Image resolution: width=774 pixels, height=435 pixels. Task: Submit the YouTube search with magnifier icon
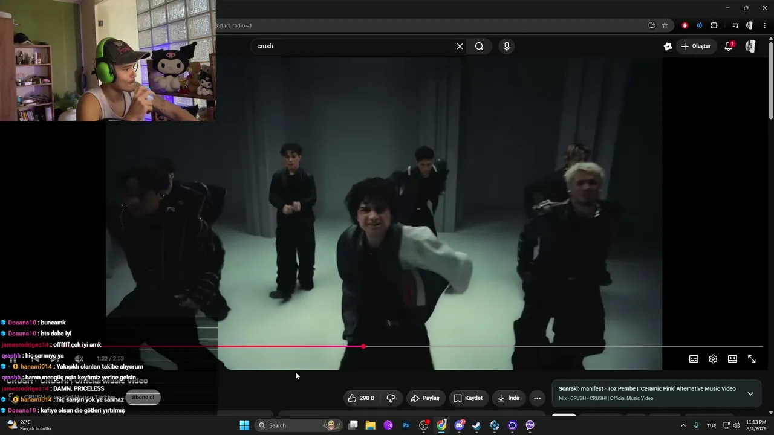480,47
